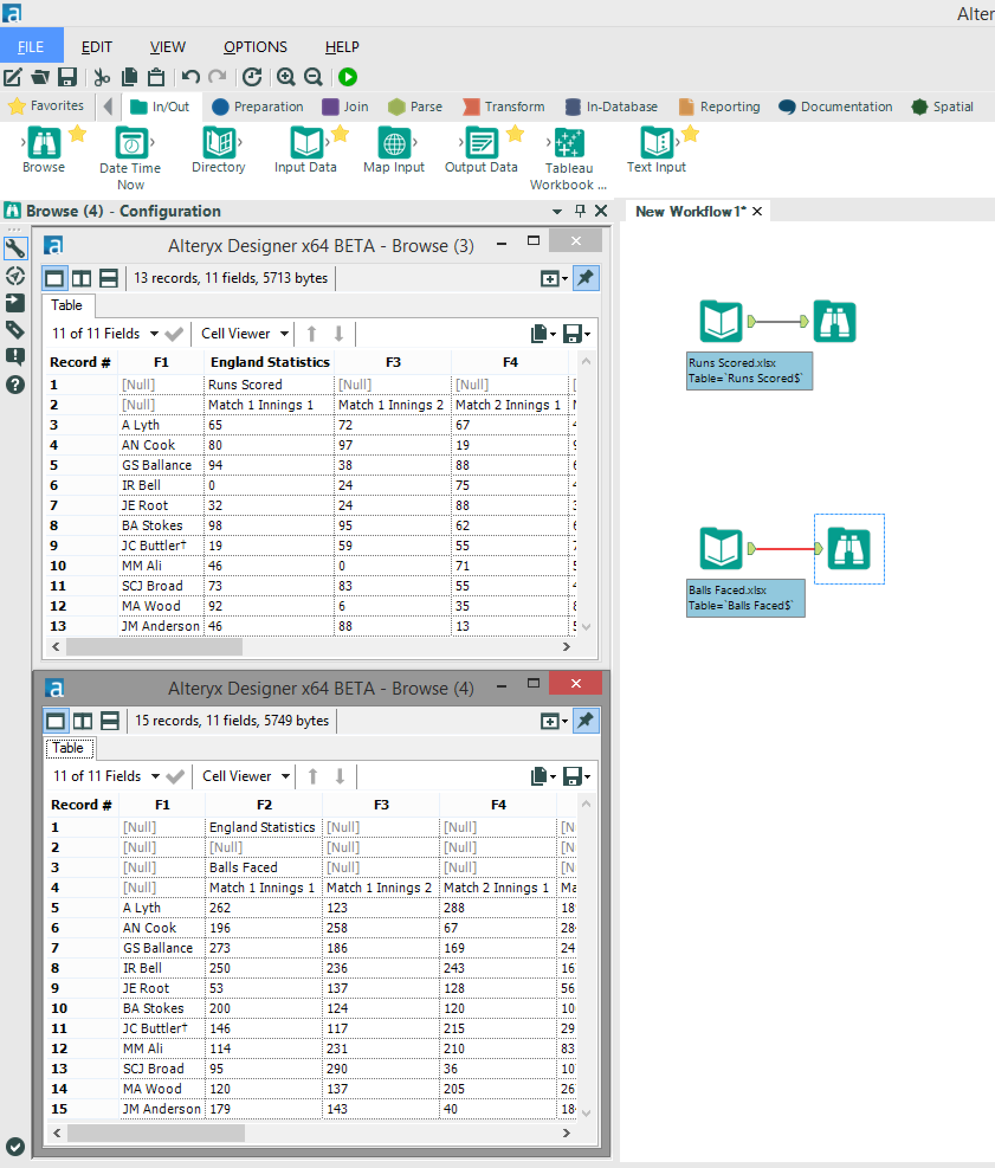Click the horizontal scrollbar thumb in Browse (3)

154,647
